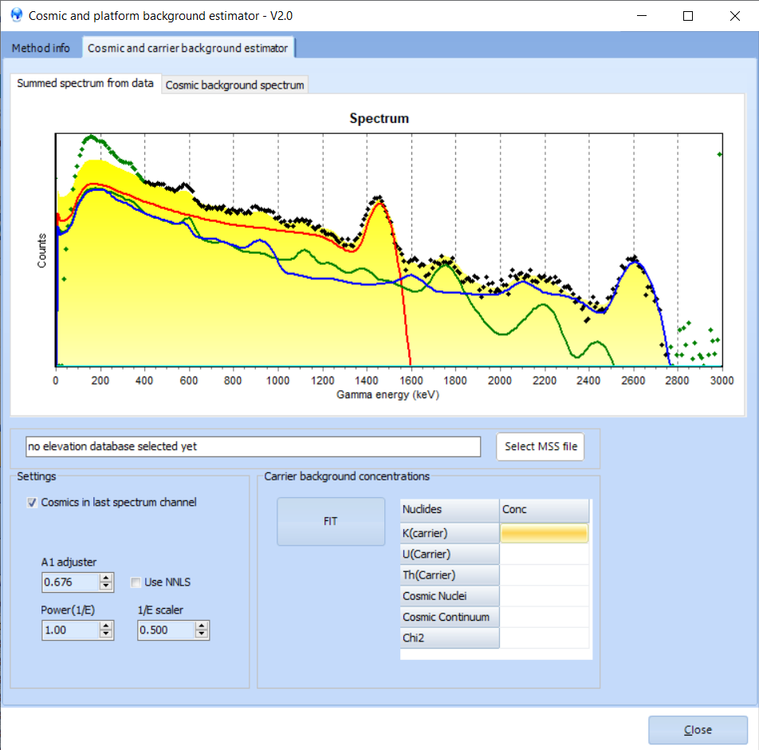Decrease the 1/E scaler value
759x750 pixels.
(x=202, y=634)
